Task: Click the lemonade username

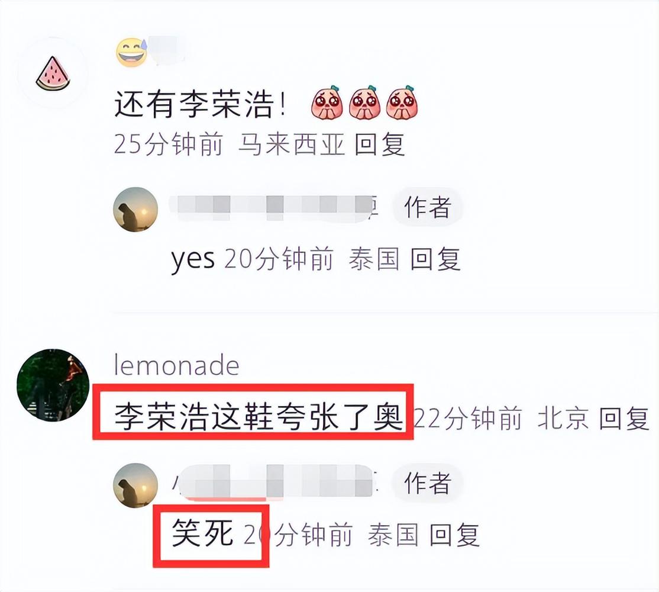Action: tap(176, 365)
